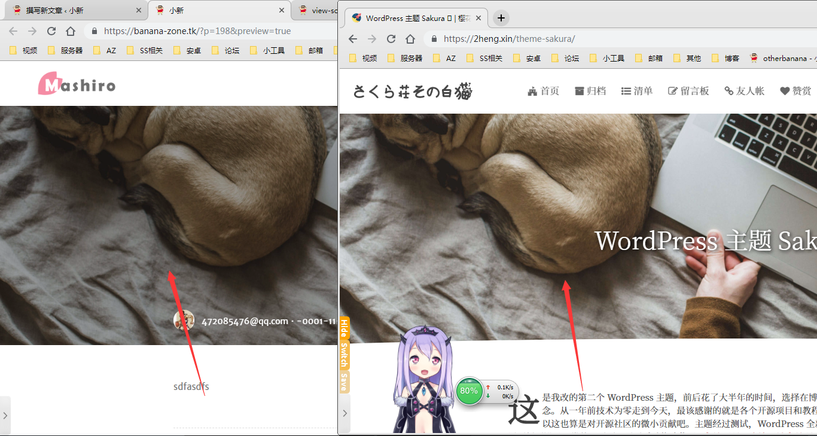
Task: Click the orange Hide button
Action: click(x=345, y=328)
